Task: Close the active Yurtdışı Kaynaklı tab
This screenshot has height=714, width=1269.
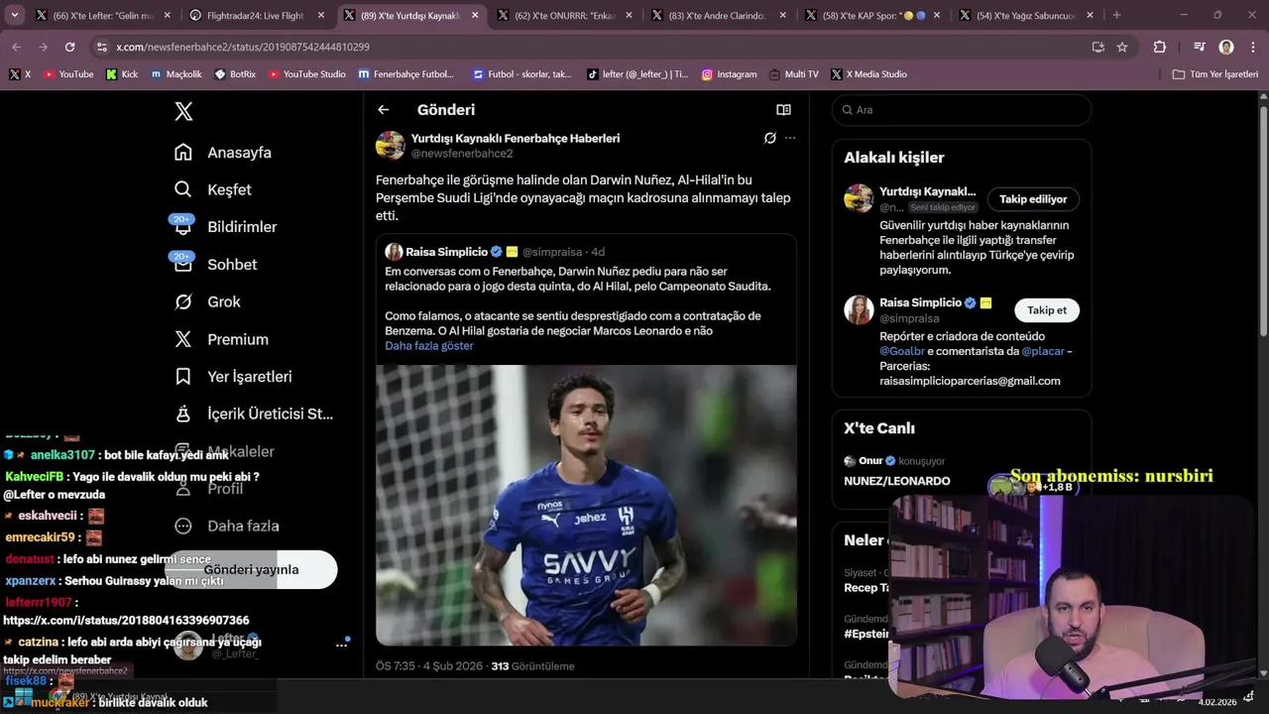Action: click(x=476, y=16)
